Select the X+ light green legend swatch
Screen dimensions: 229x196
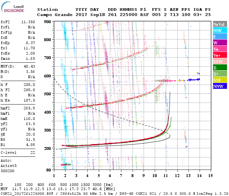(x=220, y=73)
